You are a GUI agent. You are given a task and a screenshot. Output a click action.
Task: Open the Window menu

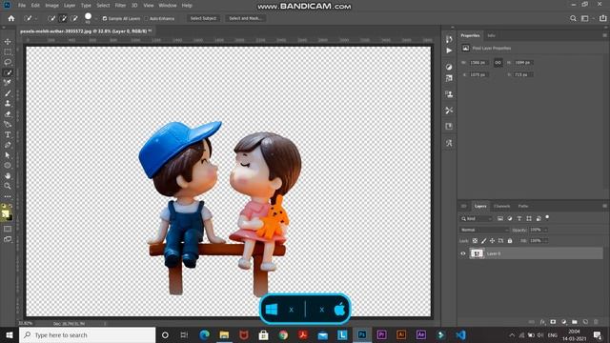click(168, 6)
